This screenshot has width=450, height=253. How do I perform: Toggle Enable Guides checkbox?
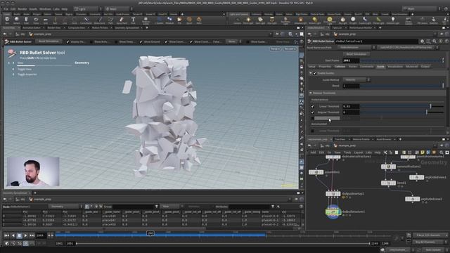[315, 73]
